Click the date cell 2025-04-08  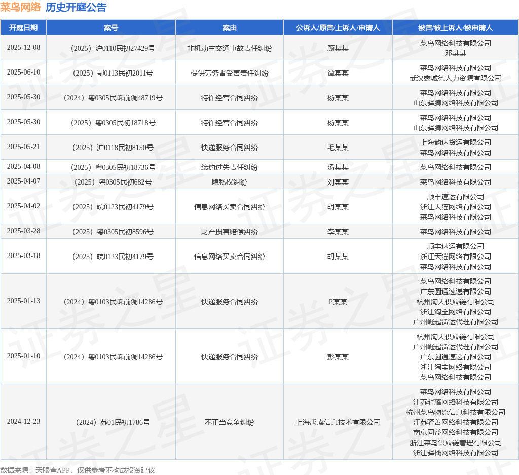point(23,166)
